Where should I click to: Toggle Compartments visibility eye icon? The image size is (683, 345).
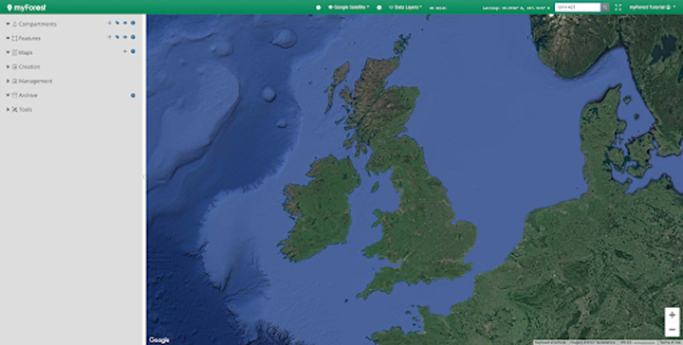(x=125, y=23)
